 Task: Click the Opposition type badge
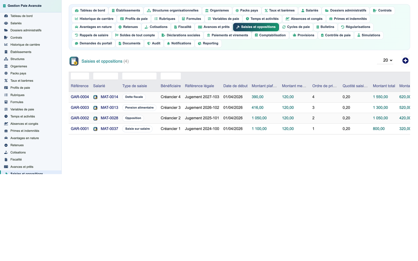coord(133,118)
